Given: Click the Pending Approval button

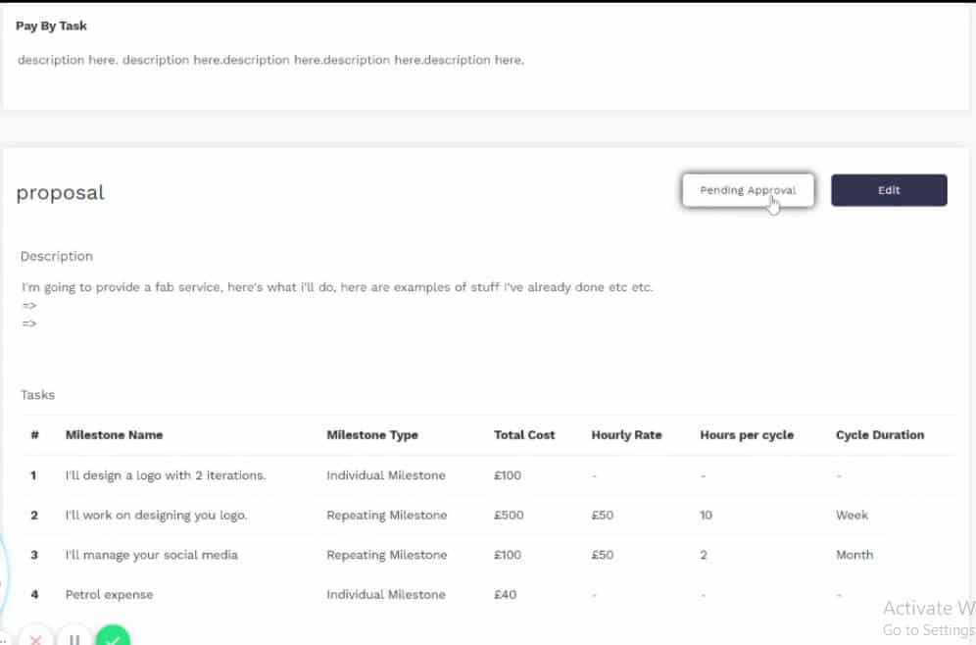Looking at the screenshot, I should [748, 190].
